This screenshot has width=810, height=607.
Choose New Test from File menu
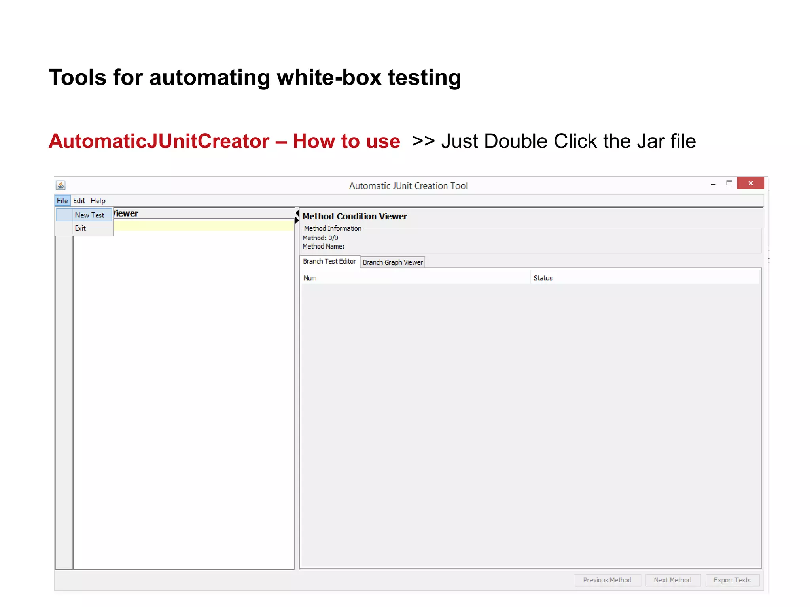click(84, 215)
